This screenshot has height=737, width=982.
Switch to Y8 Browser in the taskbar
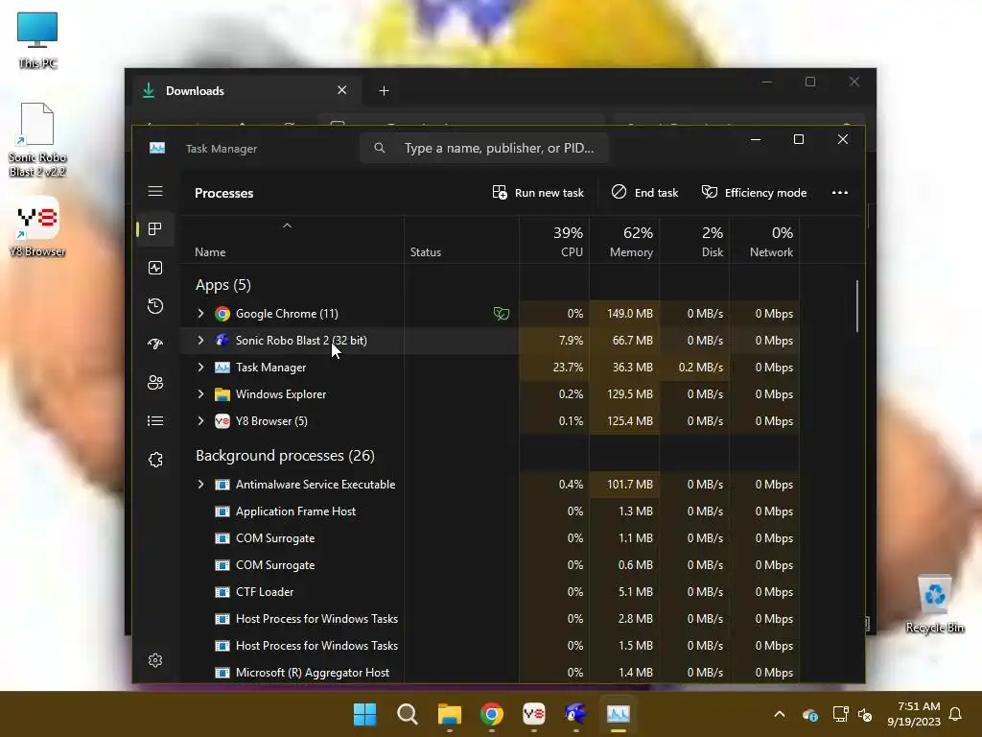(x=533, y=714)
